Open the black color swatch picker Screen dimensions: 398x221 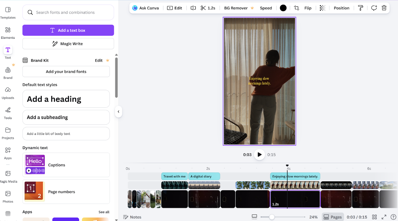point(283,8)
